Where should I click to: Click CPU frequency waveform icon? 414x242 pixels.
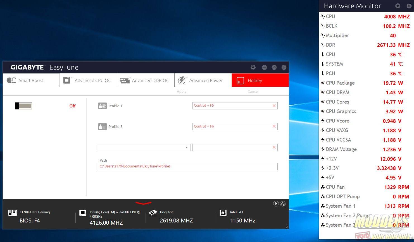[323, 16]
